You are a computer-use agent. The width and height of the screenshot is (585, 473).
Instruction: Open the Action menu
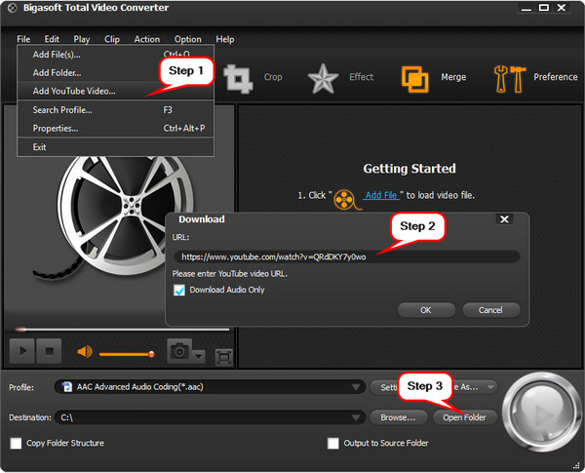click(147, 39)
